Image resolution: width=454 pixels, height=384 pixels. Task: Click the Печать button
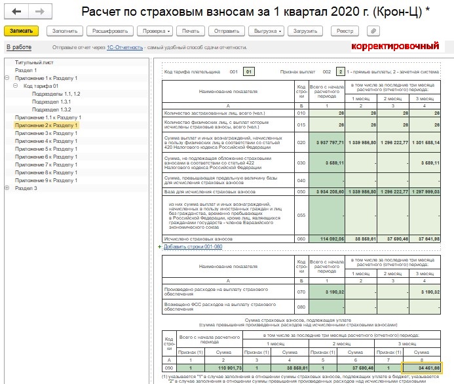tap(191, 31)
